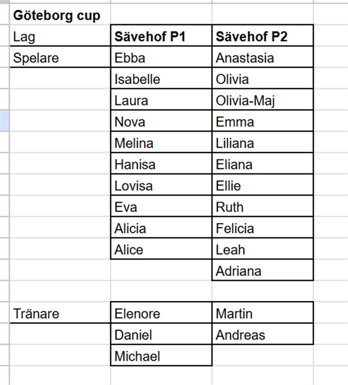The height and width of the screenshot is (385, 348).
Task: Select the Nova cell
Action: pos(161,121)
